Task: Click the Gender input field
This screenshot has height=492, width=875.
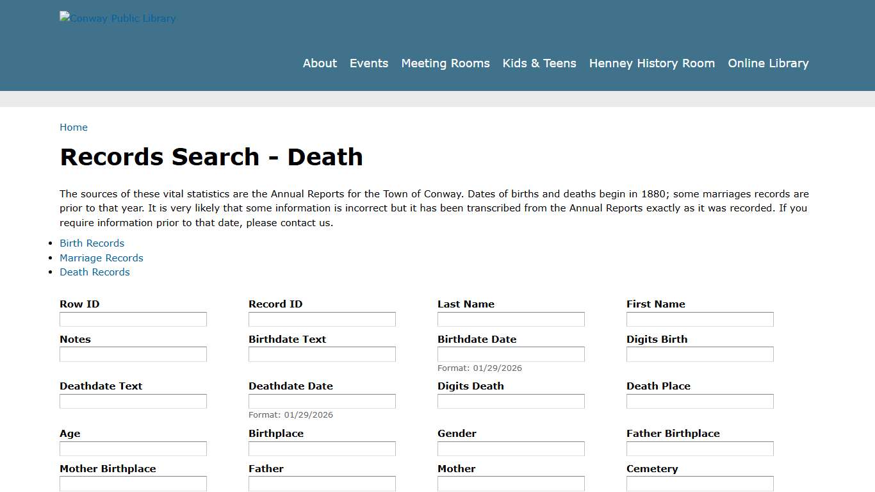Action: [x=511, y=448]
